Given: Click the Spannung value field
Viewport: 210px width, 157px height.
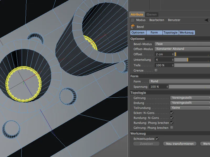Looking at the screenshot, I should (158, 87).
